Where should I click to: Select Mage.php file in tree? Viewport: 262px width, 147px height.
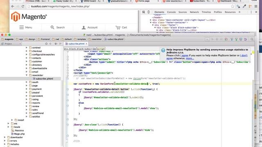[18, 134]
